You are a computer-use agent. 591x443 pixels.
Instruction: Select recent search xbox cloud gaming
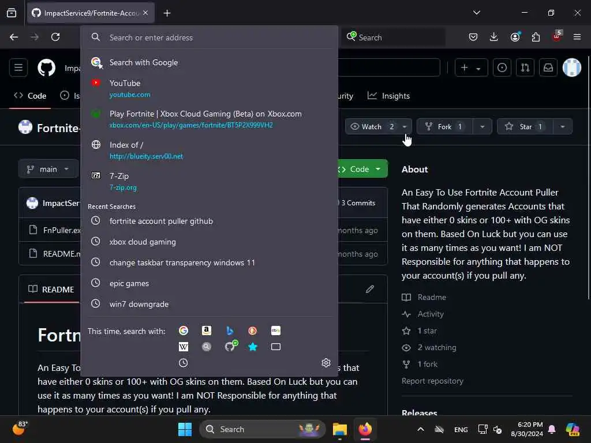(210, 242)
